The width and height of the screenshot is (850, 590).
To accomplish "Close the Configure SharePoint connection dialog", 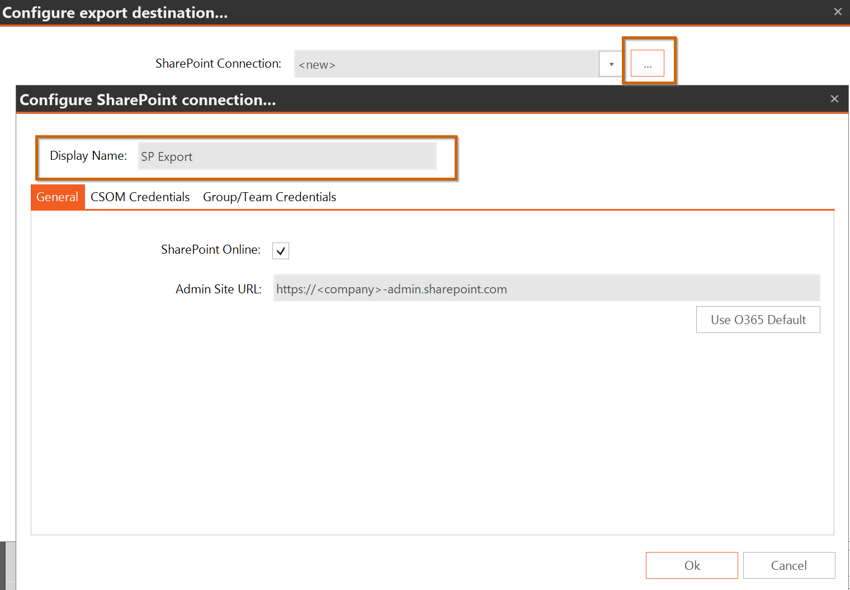I will click(834, 99).
